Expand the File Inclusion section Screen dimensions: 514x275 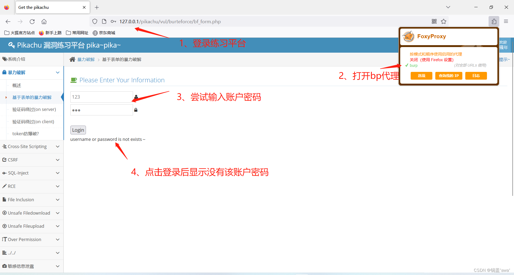[32, 200]
